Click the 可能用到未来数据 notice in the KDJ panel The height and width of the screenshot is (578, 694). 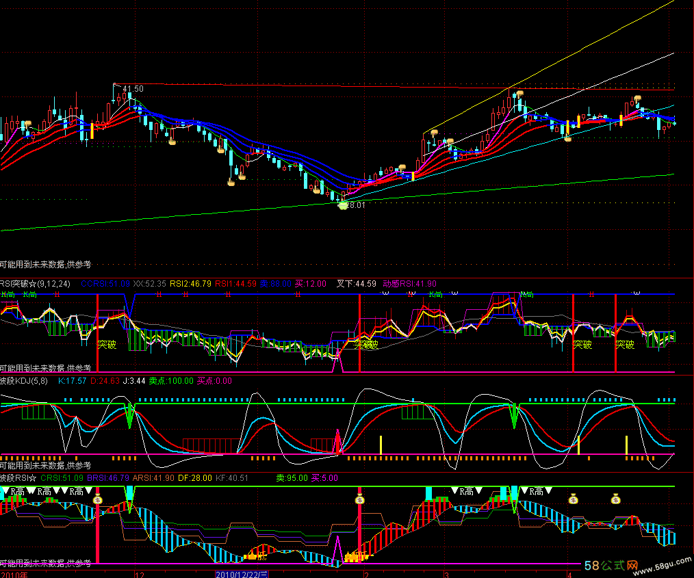click(46, 465)
